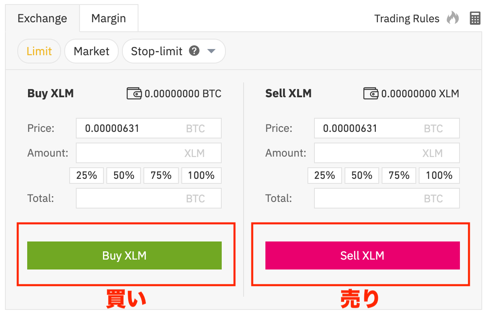Select 50% of sell amount
The height and width of the screenshot is (314, 483).
coord(361,175)
